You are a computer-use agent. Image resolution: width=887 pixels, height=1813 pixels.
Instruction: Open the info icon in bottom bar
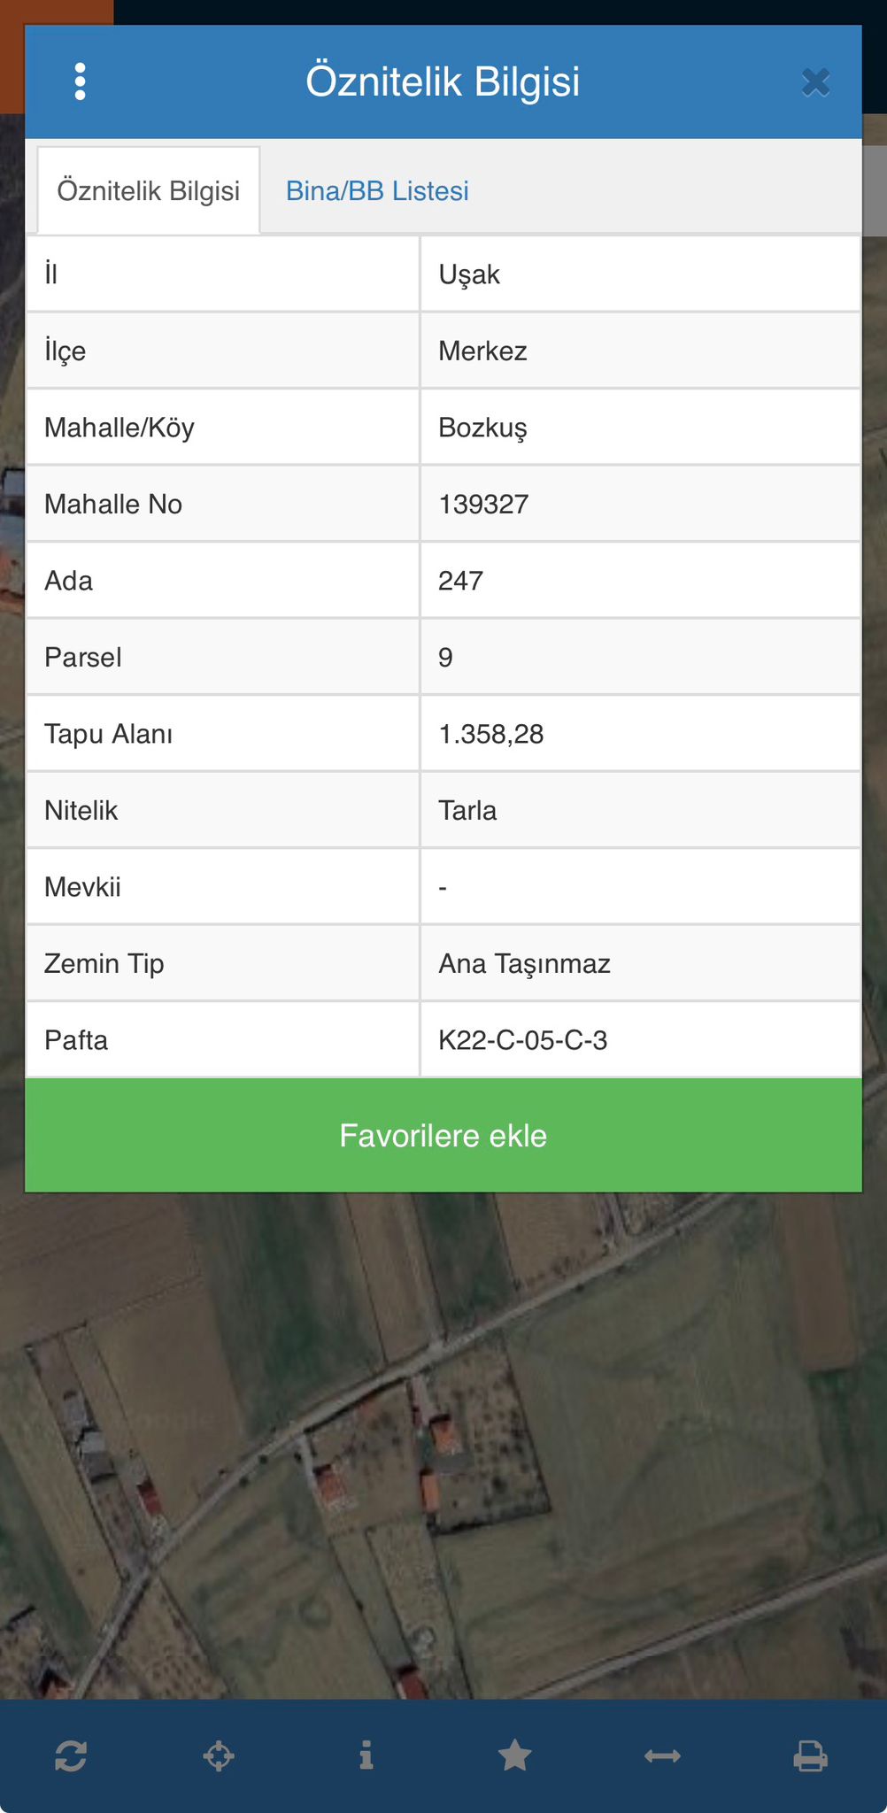point(366,1755)
